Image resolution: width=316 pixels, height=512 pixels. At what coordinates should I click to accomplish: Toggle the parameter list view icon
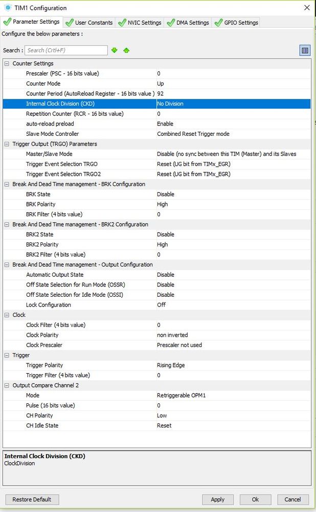tap(305, 50)
